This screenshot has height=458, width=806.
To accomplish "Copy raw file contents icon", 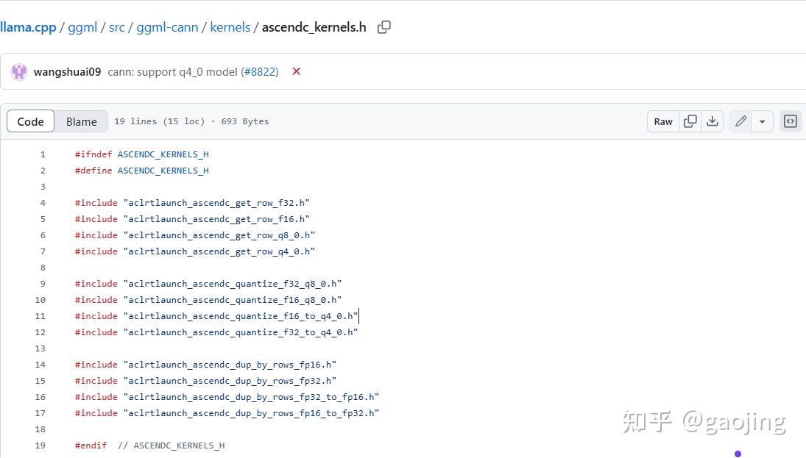I will click(x=690, y=121).
